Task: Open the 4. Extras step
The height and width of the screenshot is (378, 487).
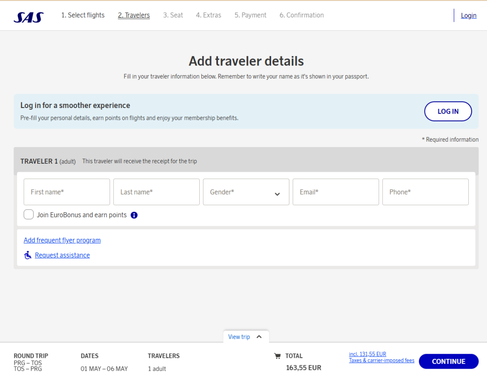Action: coord(209,15)
